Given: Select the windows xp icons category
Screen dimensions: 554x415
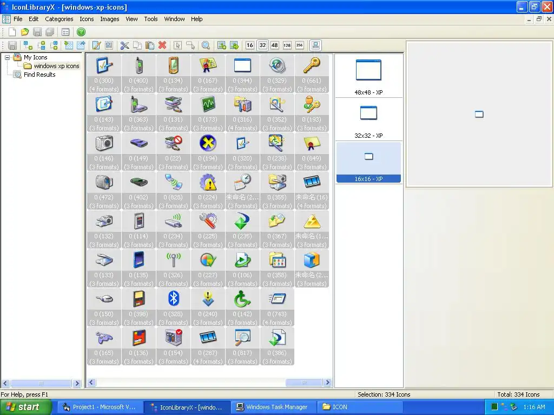Looking at the screenshot, I should [x=56, y=66].
